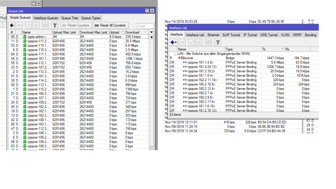The width and height of the screenshot is (336, 189).
Task: Open the add interface plus dropdown
Action: pos(173,42)
